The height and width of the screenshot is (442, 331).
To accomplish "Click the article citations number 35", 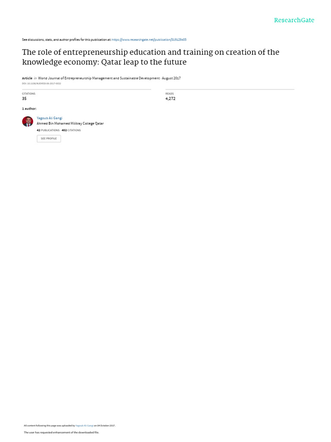I will [x=24, y=98].
